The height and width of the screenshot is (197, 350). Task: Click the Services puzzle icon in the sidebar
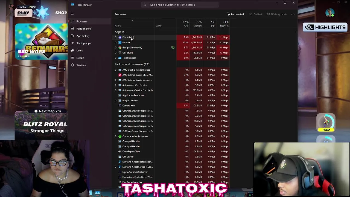coord(72,65)
